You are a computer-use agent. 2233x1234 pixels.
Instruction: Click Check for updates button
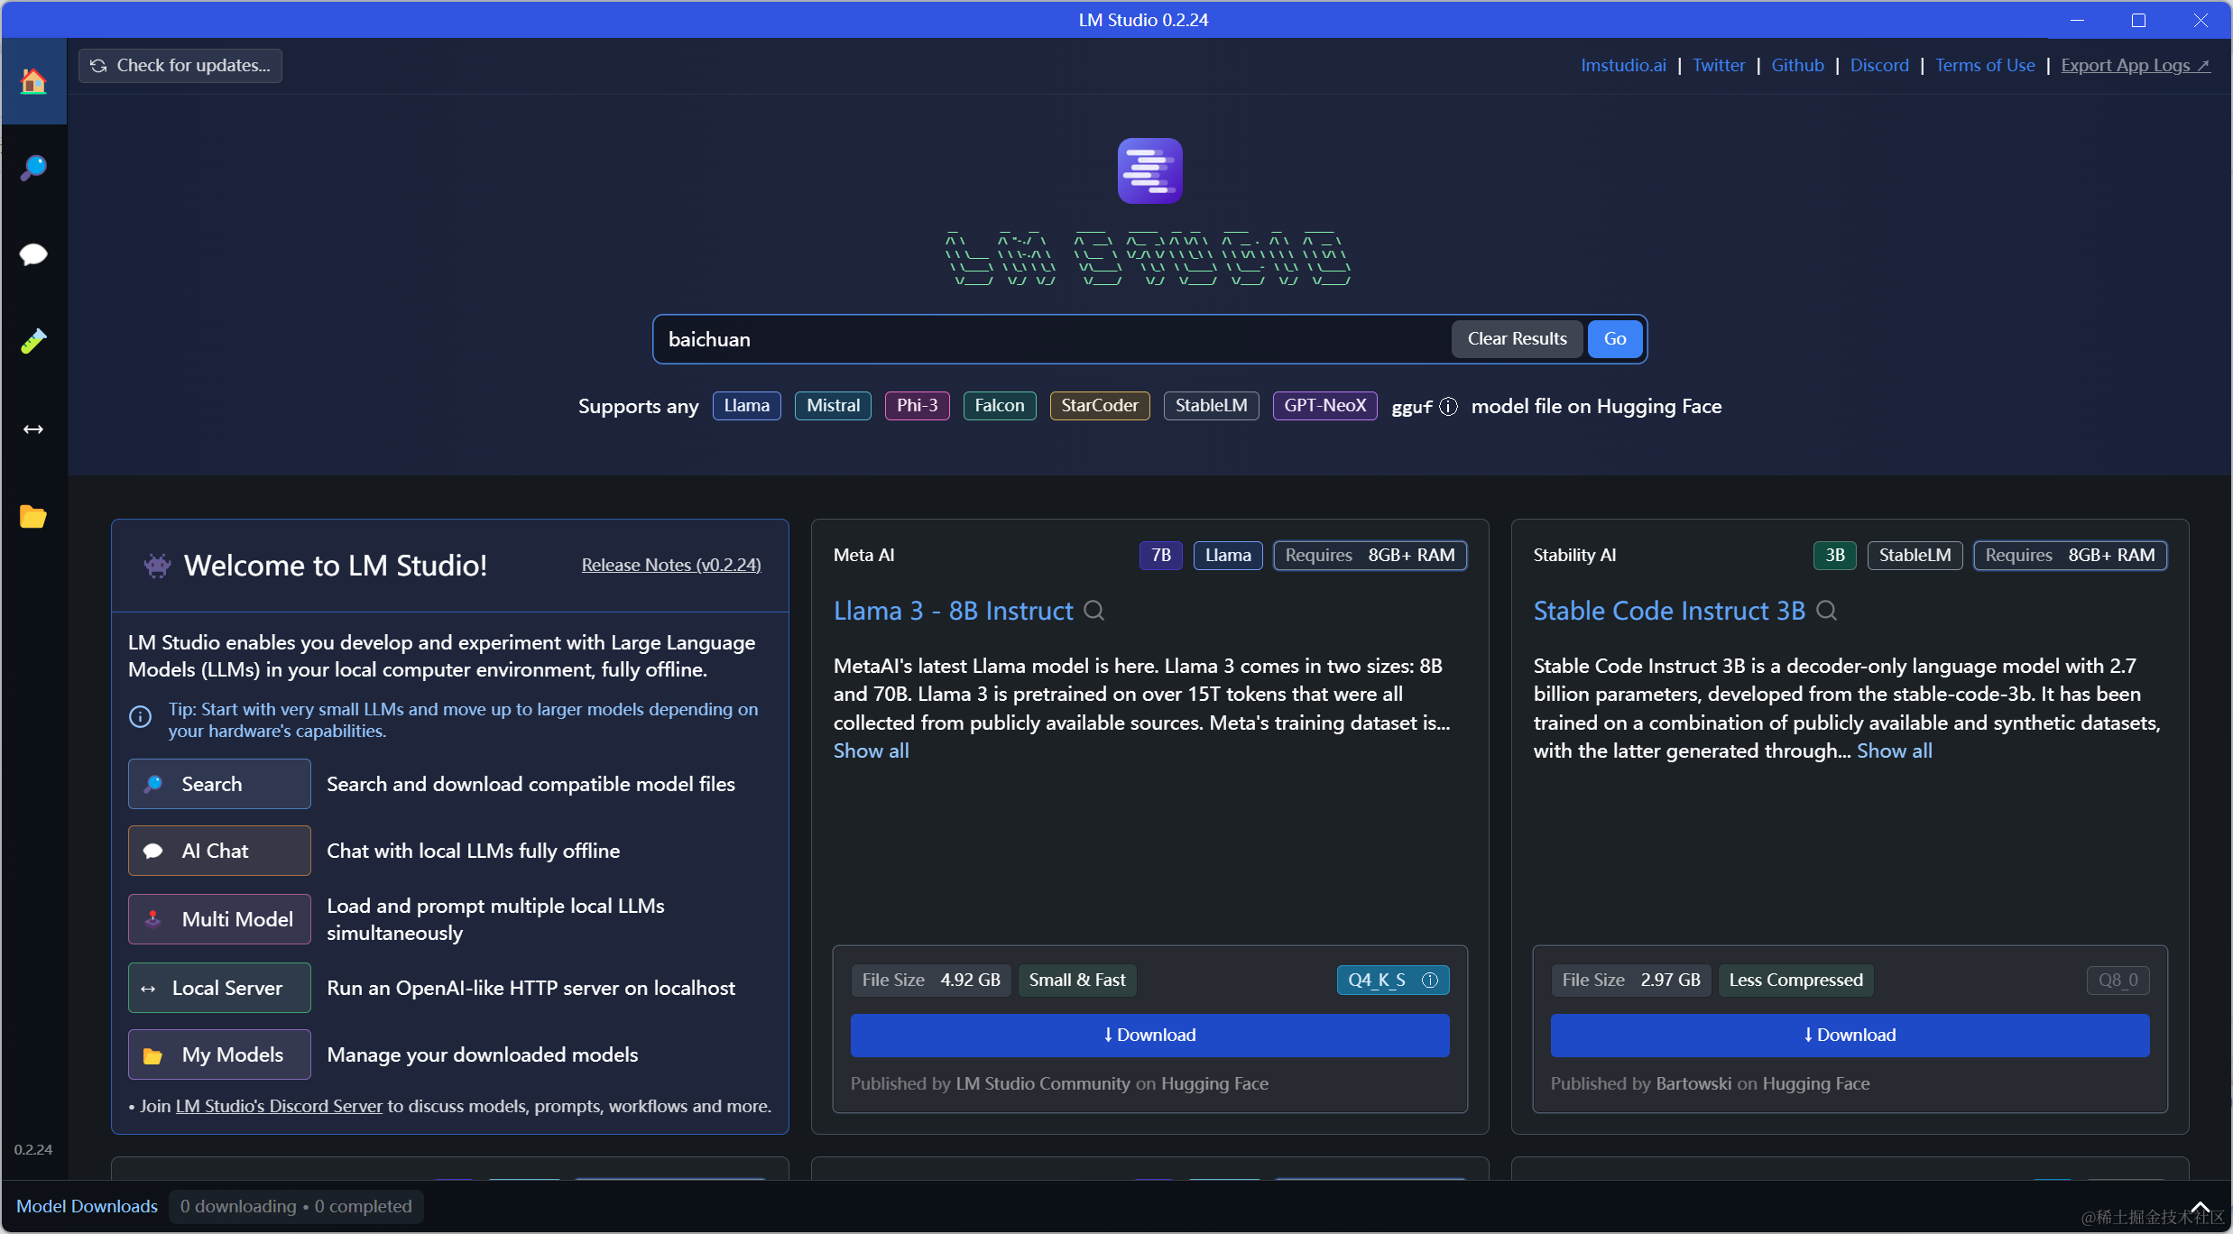coord(180,66)
